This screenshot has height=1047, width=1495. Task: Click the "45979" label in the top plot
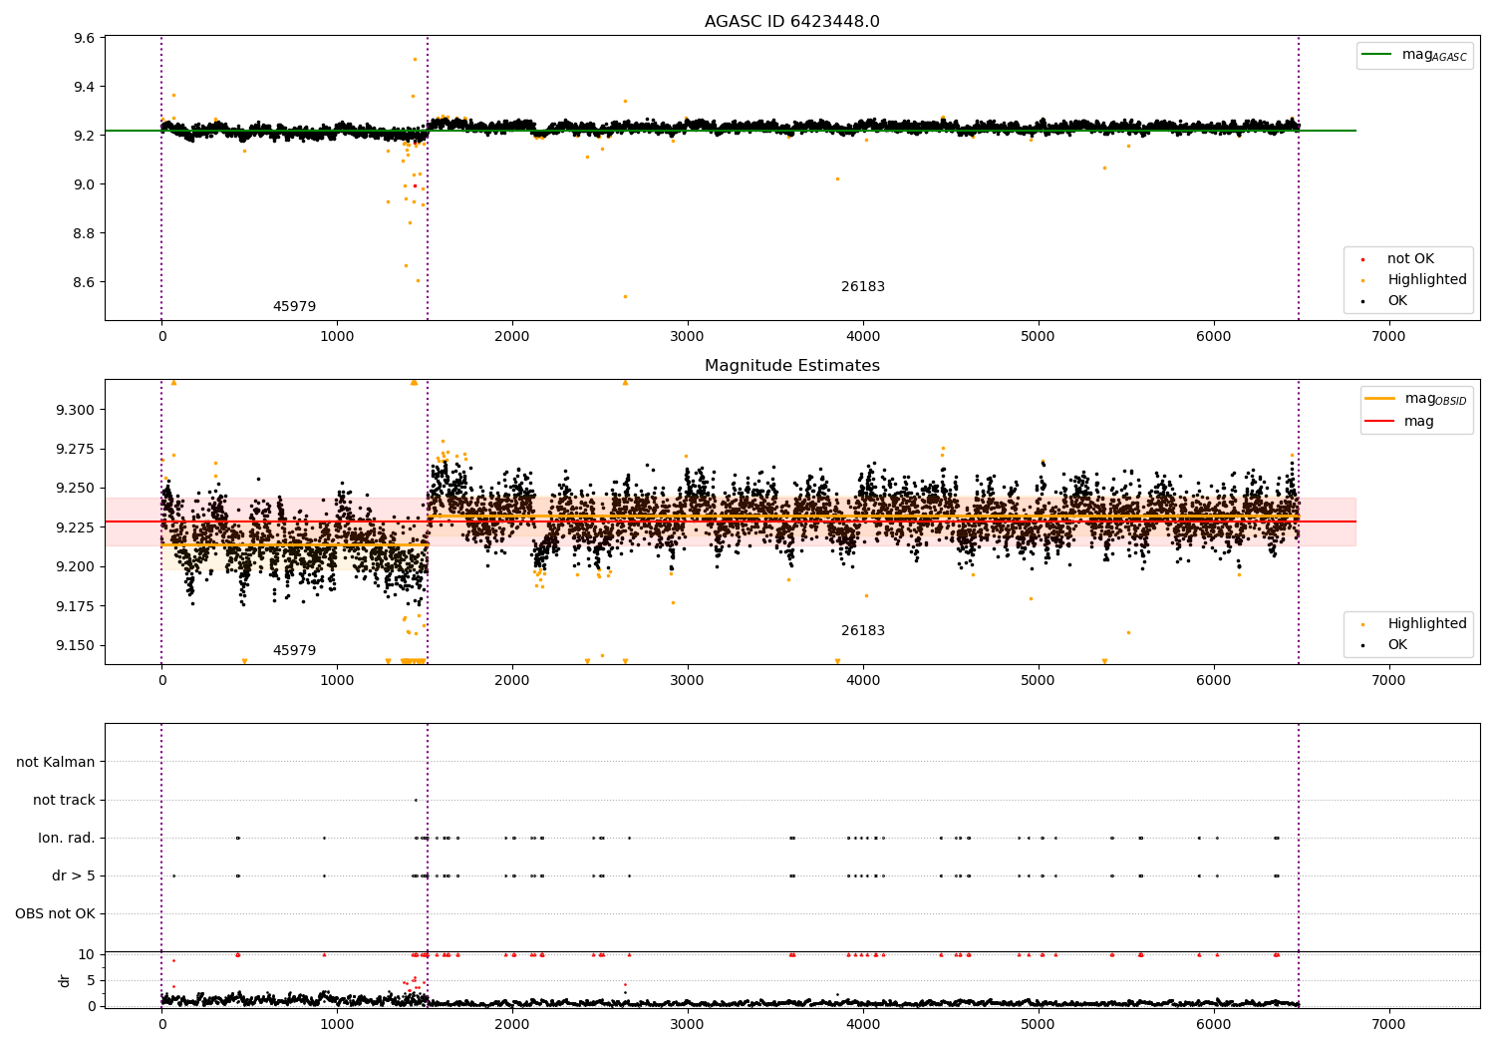(294, 307)
